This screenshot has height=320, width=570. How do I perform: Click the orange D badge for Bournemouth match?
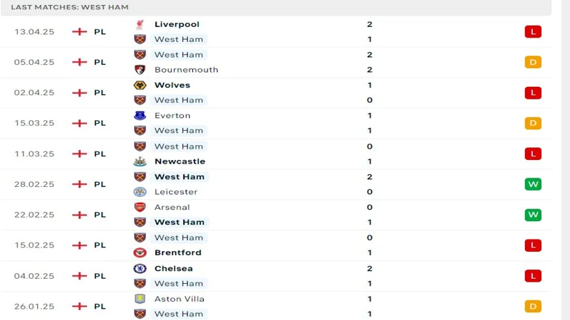(533, 63)
